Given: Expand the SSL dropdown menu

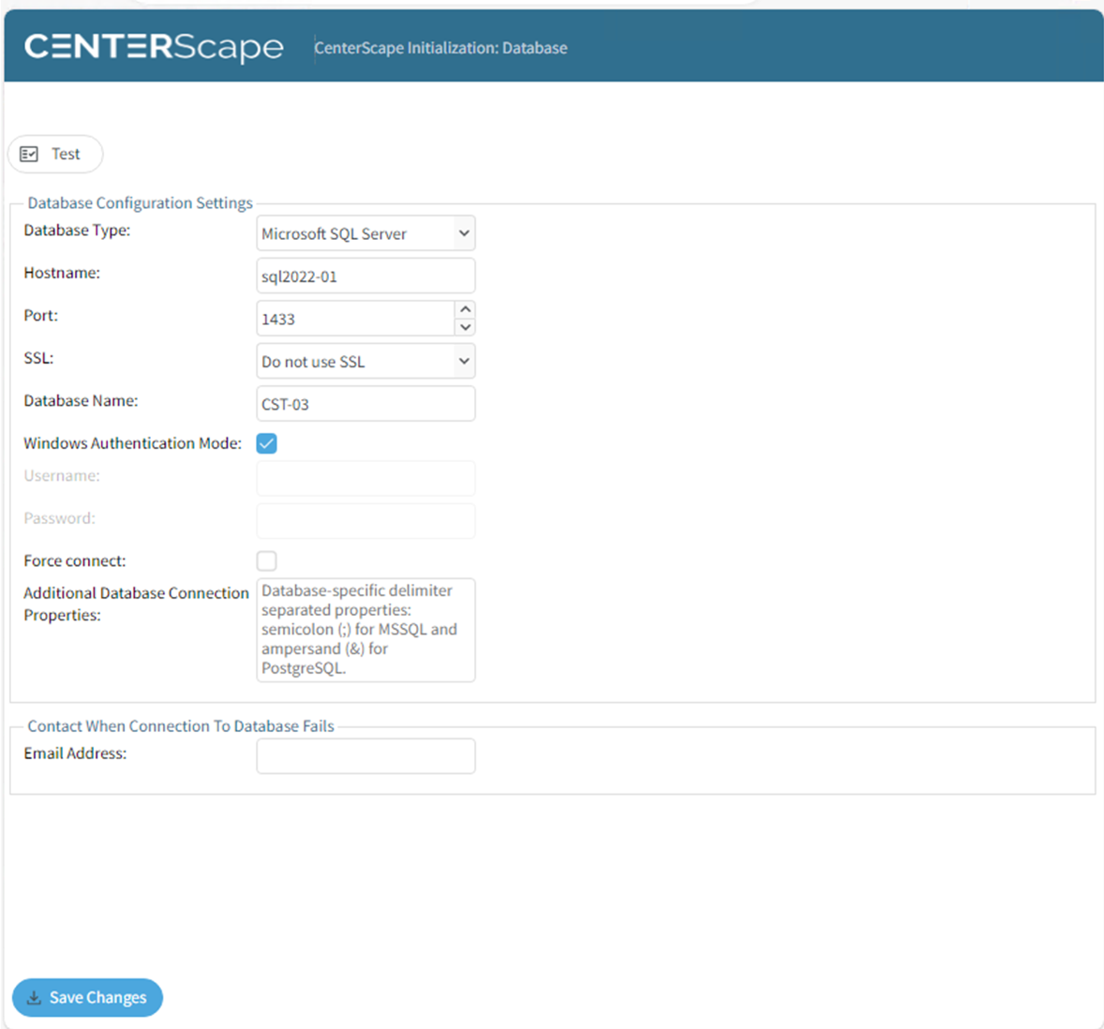Looking at the screenshot, I should tap(366, 361).
